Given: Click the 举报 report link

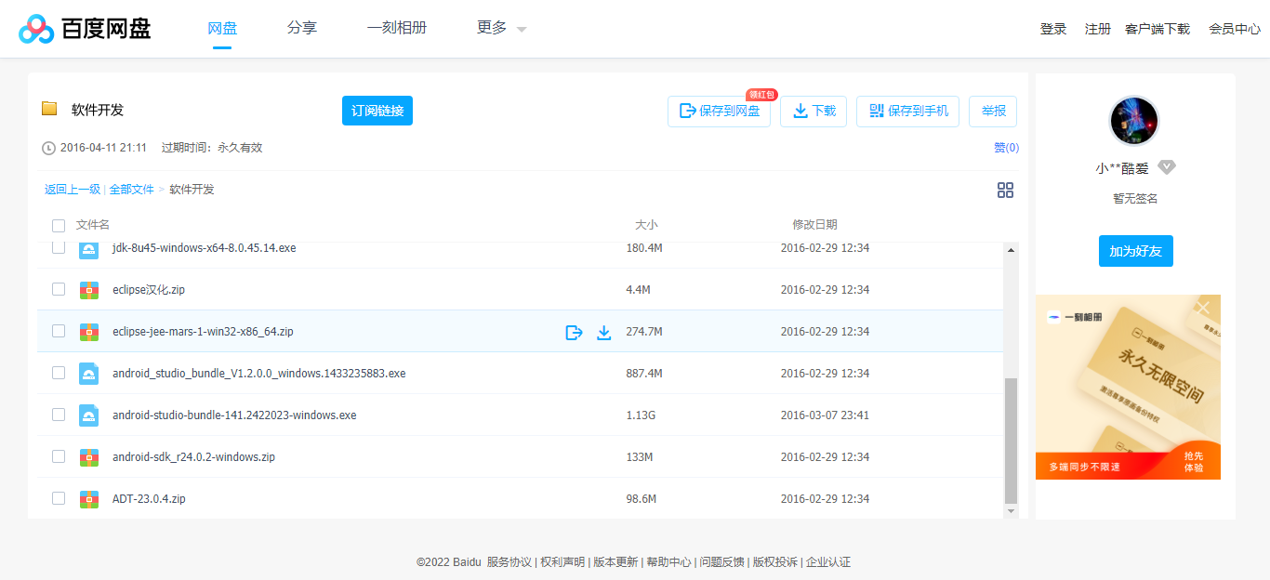Looking at the screenshot, I should pos(993,111).
